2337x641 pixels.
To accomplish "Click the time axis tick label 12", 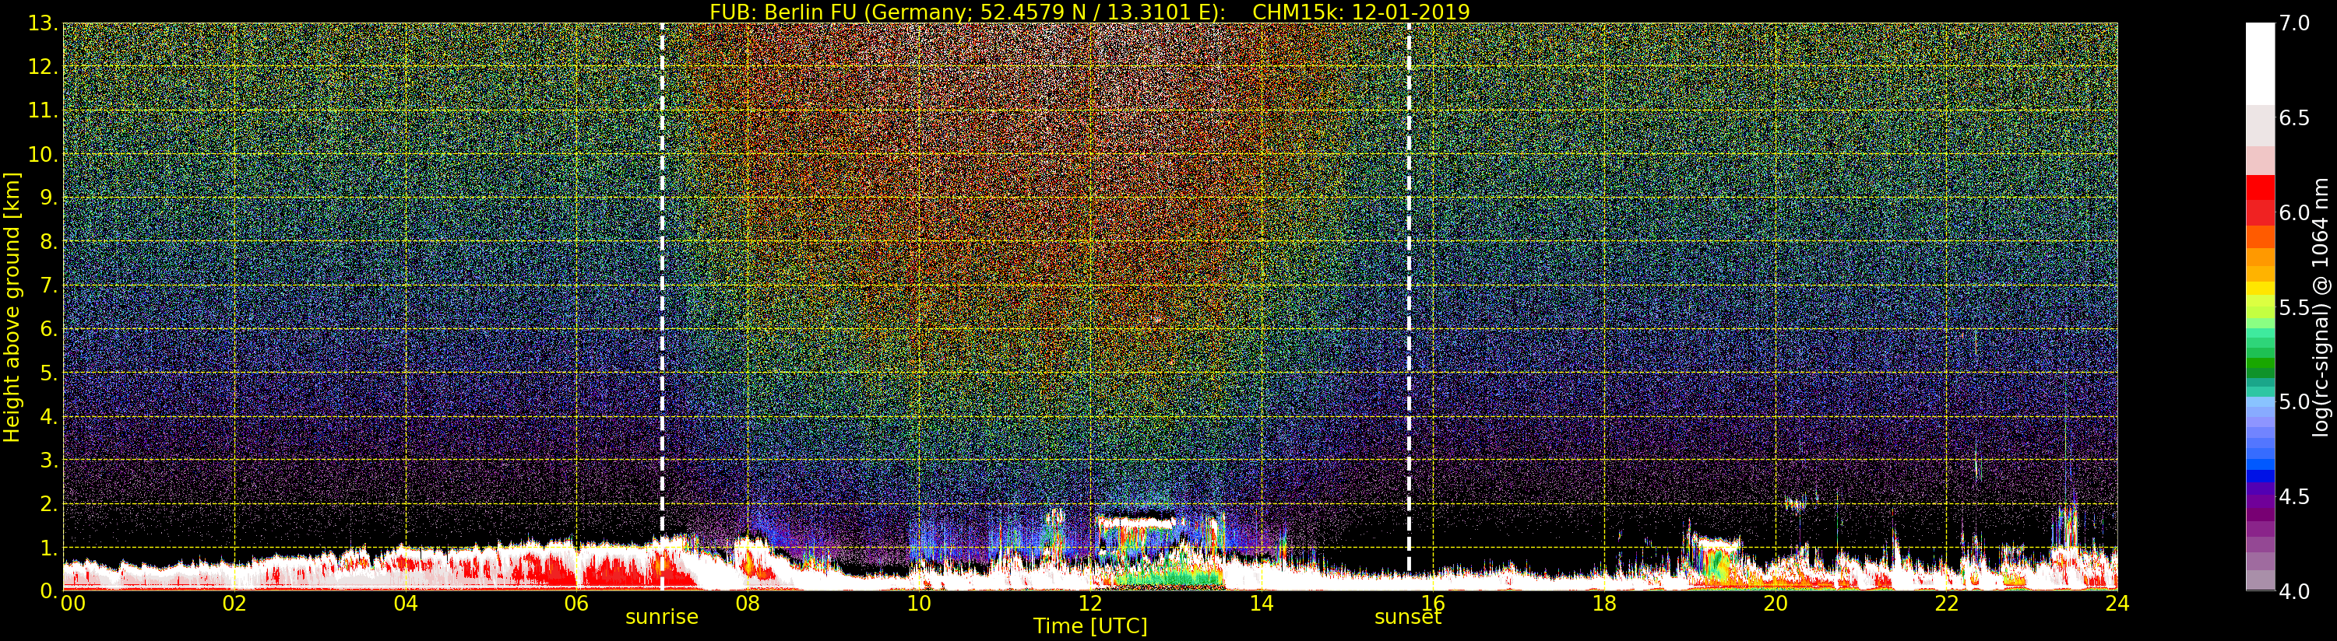I will pos(1089,603).
